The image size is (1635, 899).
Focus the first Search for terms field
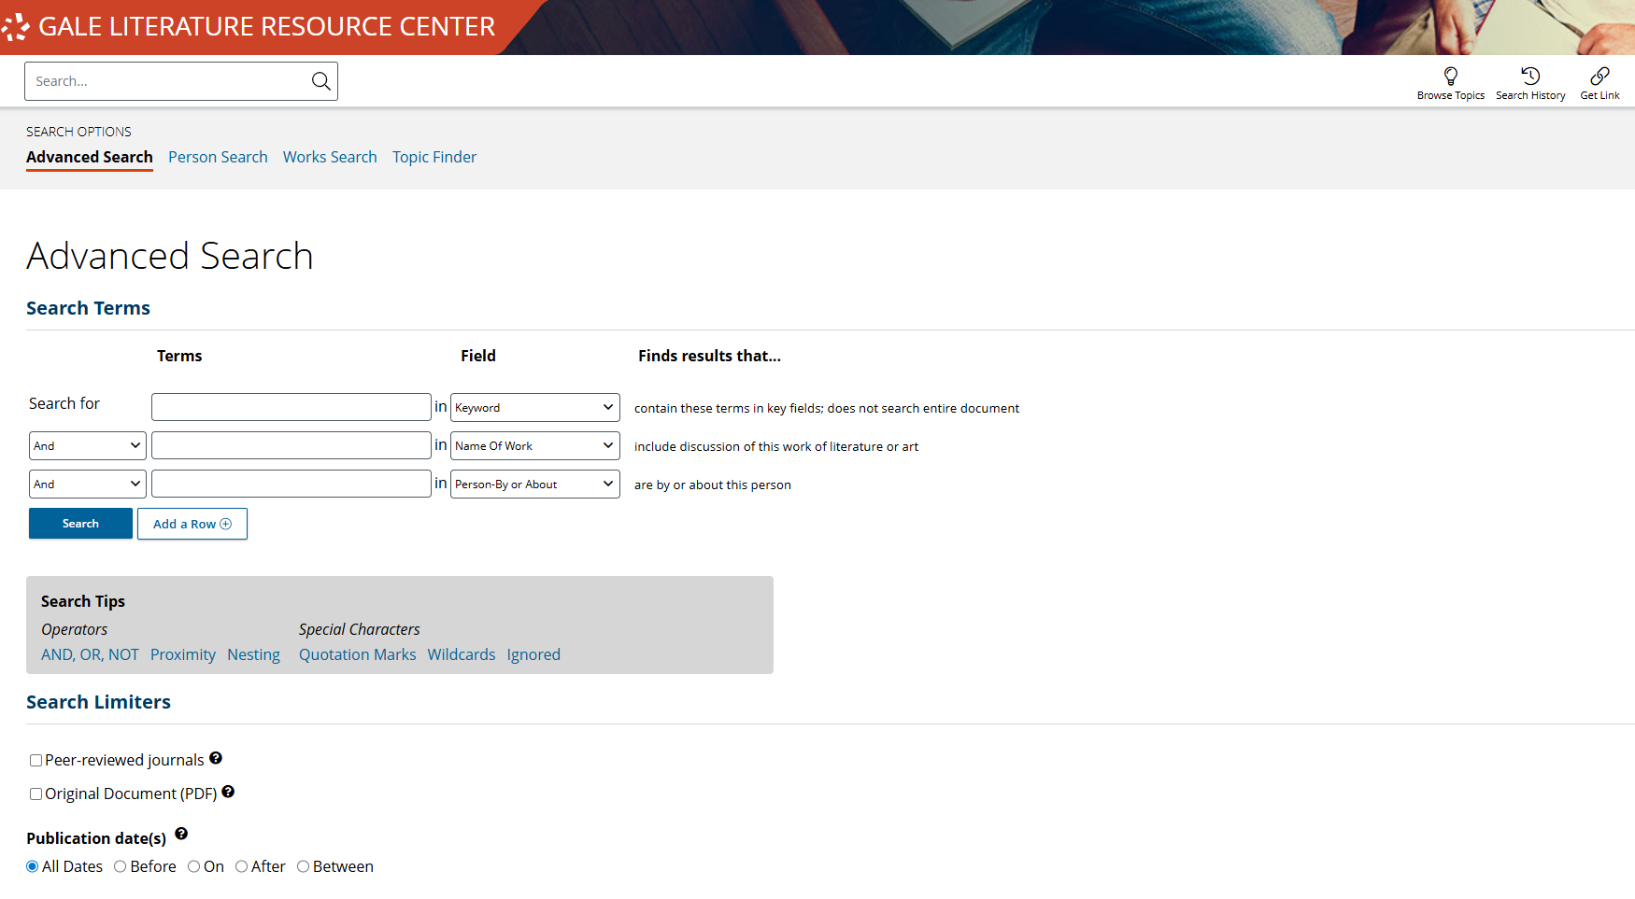pos(291,407)
